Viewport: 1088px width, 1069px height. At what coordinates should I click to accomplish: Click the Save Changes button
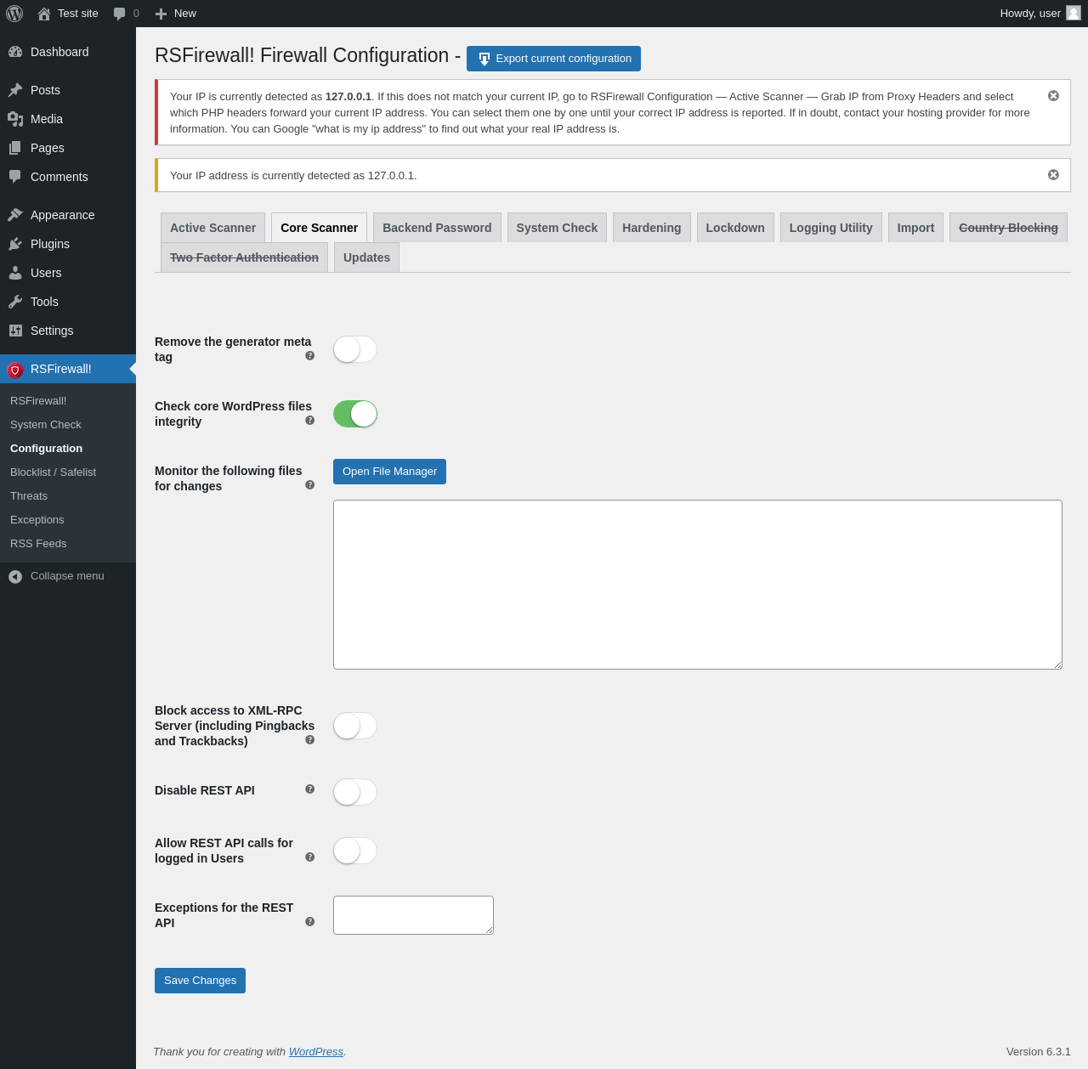(x=200, y=981)
